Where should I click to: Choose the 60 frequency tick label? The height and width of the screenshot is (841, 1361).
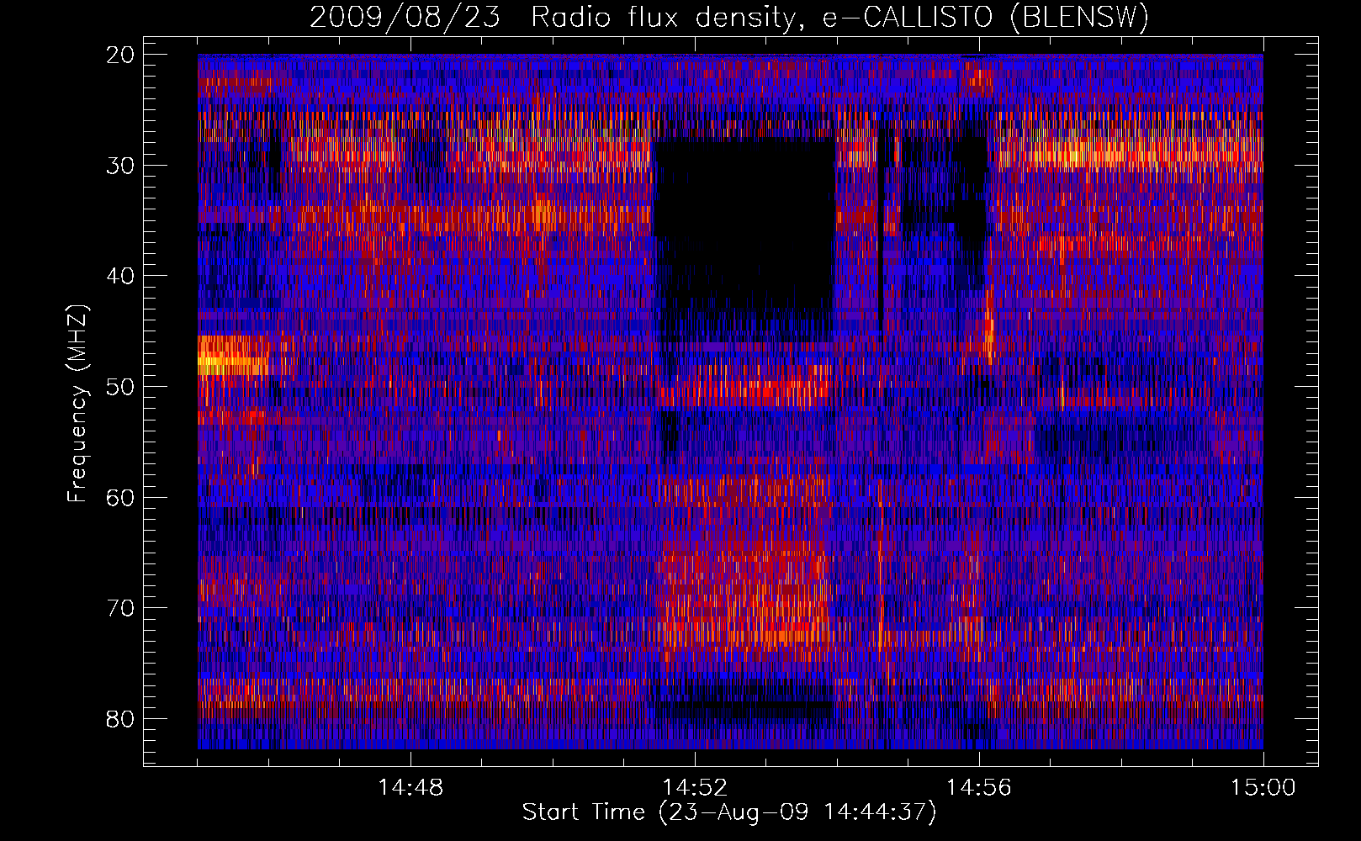click(x=121, y=497)
